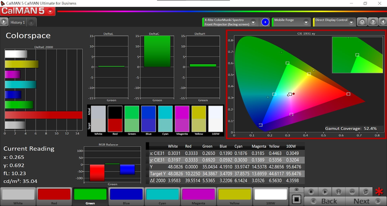Expand the Mobile Forge source dropdown
The height and width of the screenshot is (206, 387).
(306, 22)
